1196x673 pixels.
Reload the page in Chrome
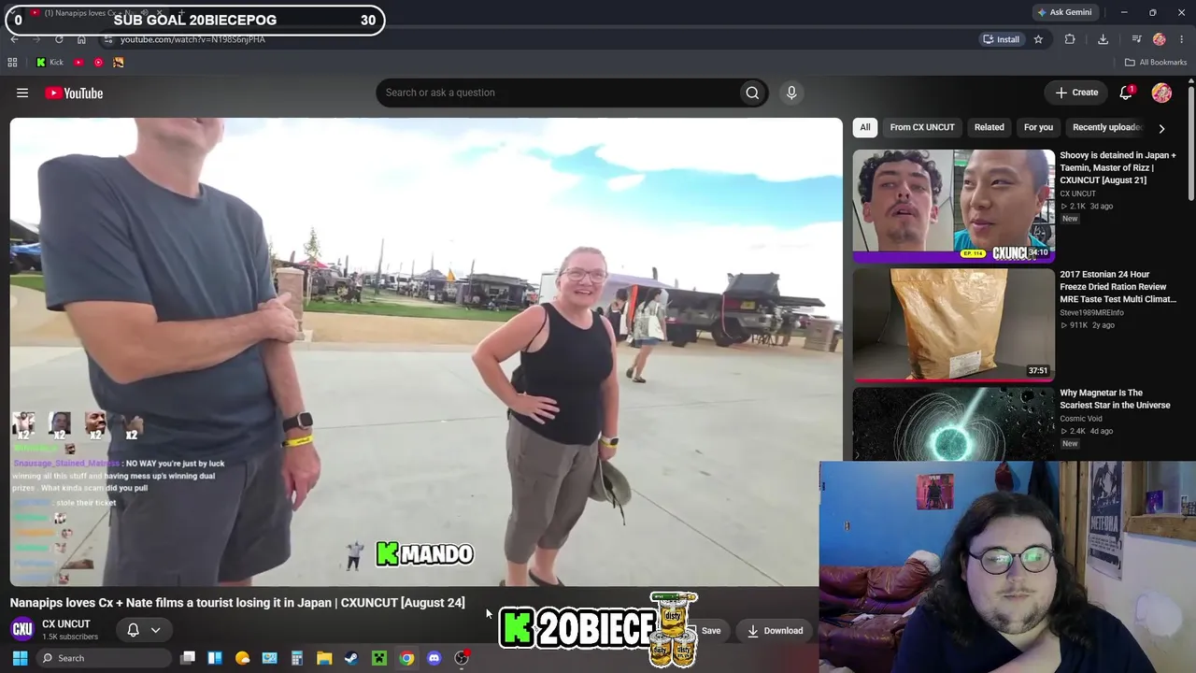point(59,39)
